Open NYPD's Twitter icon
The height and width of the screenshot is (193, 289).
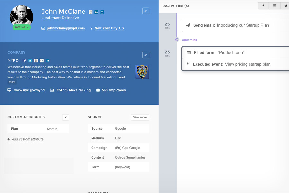pyautogui.click(x=30, y=60)
